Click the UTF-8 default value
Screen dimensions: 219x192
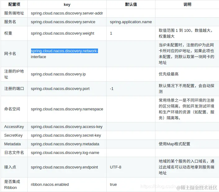tap(115, 167)
